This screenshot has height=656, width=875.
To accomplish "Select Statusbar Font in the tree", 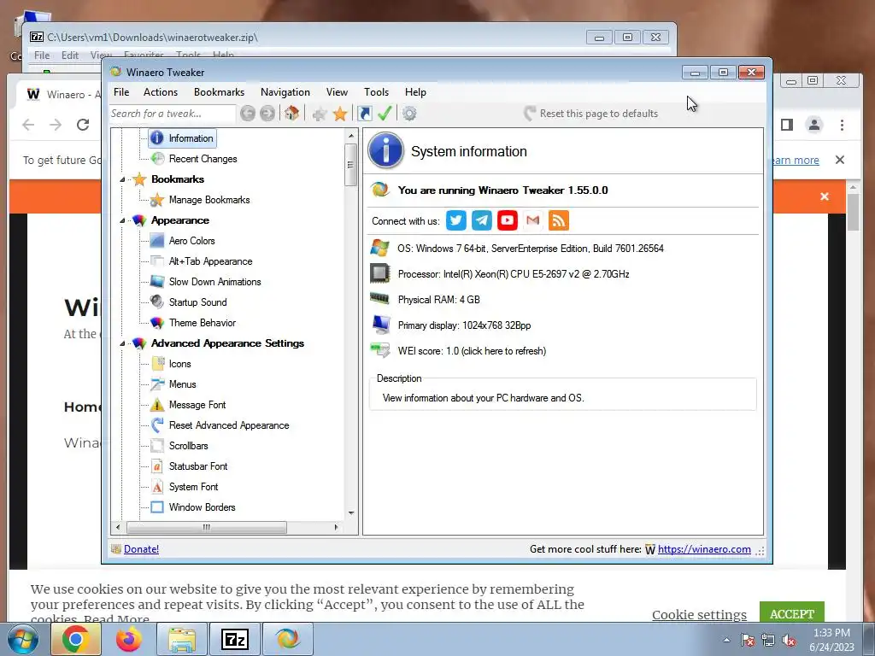I will click(198, 466).
